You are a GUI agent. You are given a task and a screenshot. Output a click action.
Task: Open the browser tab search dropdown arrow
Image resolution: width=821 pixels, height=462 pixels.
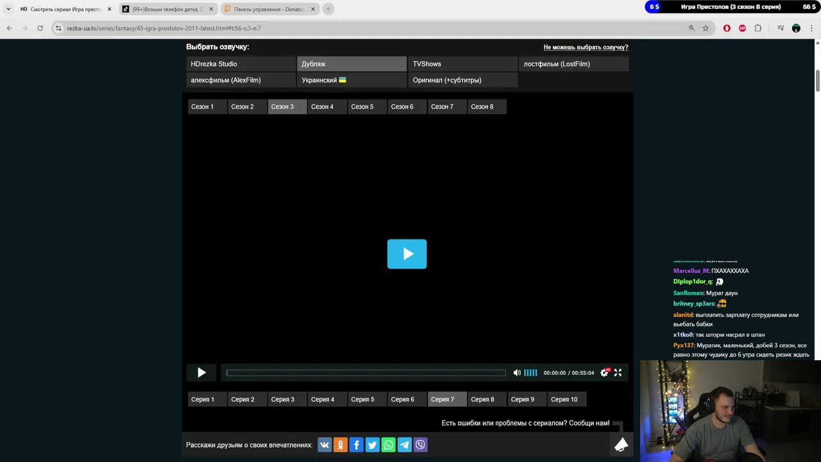[8, 9]
